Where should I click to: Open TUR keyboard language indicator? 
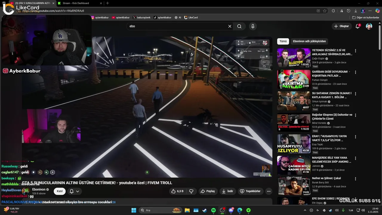[351, 210]
